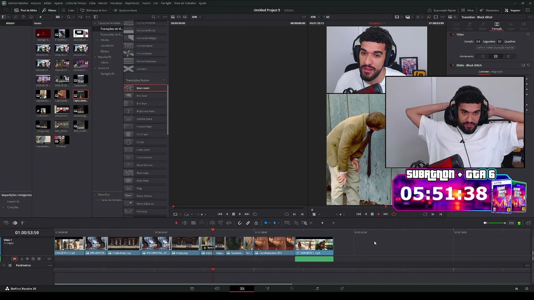Open the Quadros-chave panel

pyautogui.click(x=125, y=10)
